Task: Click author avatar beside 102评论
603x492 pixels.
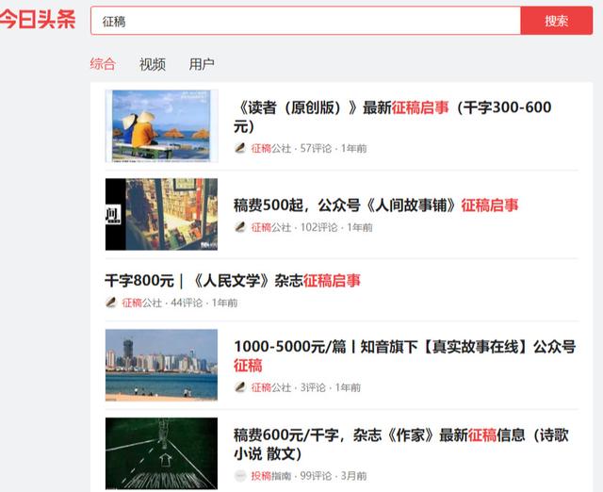Action: click(x=240, y=227)
